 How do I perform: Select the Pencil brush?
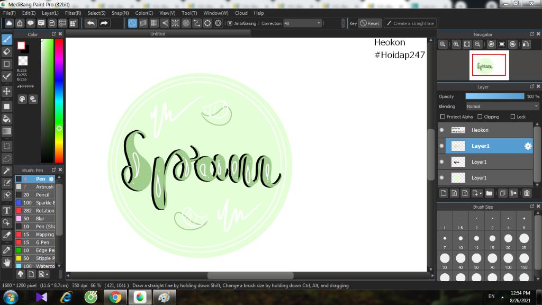click(x=35, y=195)
